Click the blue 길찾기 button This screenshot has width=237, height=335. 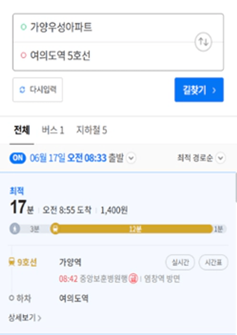pos(199,90)
